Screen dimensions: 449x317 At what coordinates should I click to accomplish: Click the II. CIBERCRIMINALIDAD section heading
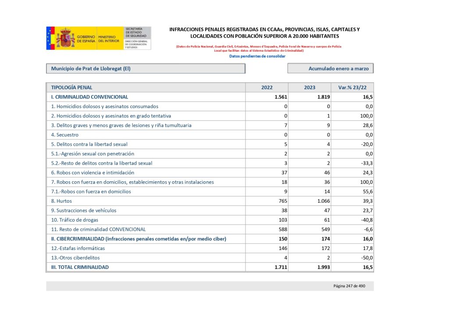tap(139, 239)
